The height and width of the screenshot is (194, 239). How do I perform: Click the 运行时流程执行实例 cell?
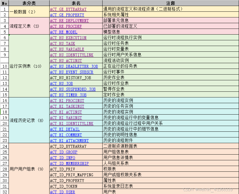(x=171, y=38)
